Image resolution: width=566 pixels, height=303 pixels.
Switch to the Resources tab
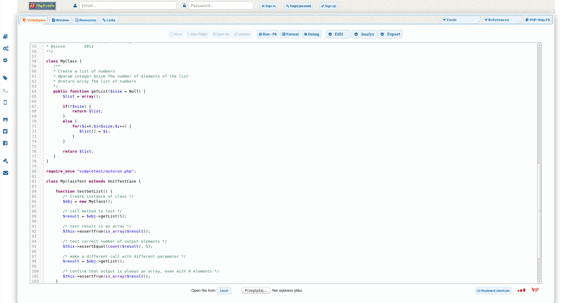pyautogui.click(x=86, y=20)
